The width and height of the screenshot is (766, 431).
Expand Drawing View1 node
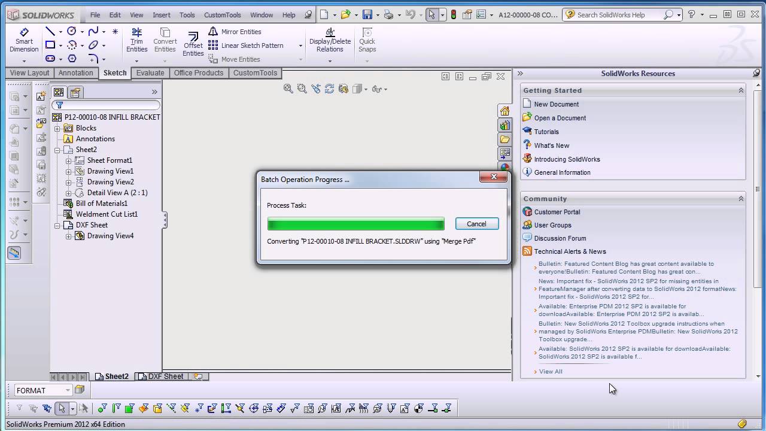click(69, 171)
